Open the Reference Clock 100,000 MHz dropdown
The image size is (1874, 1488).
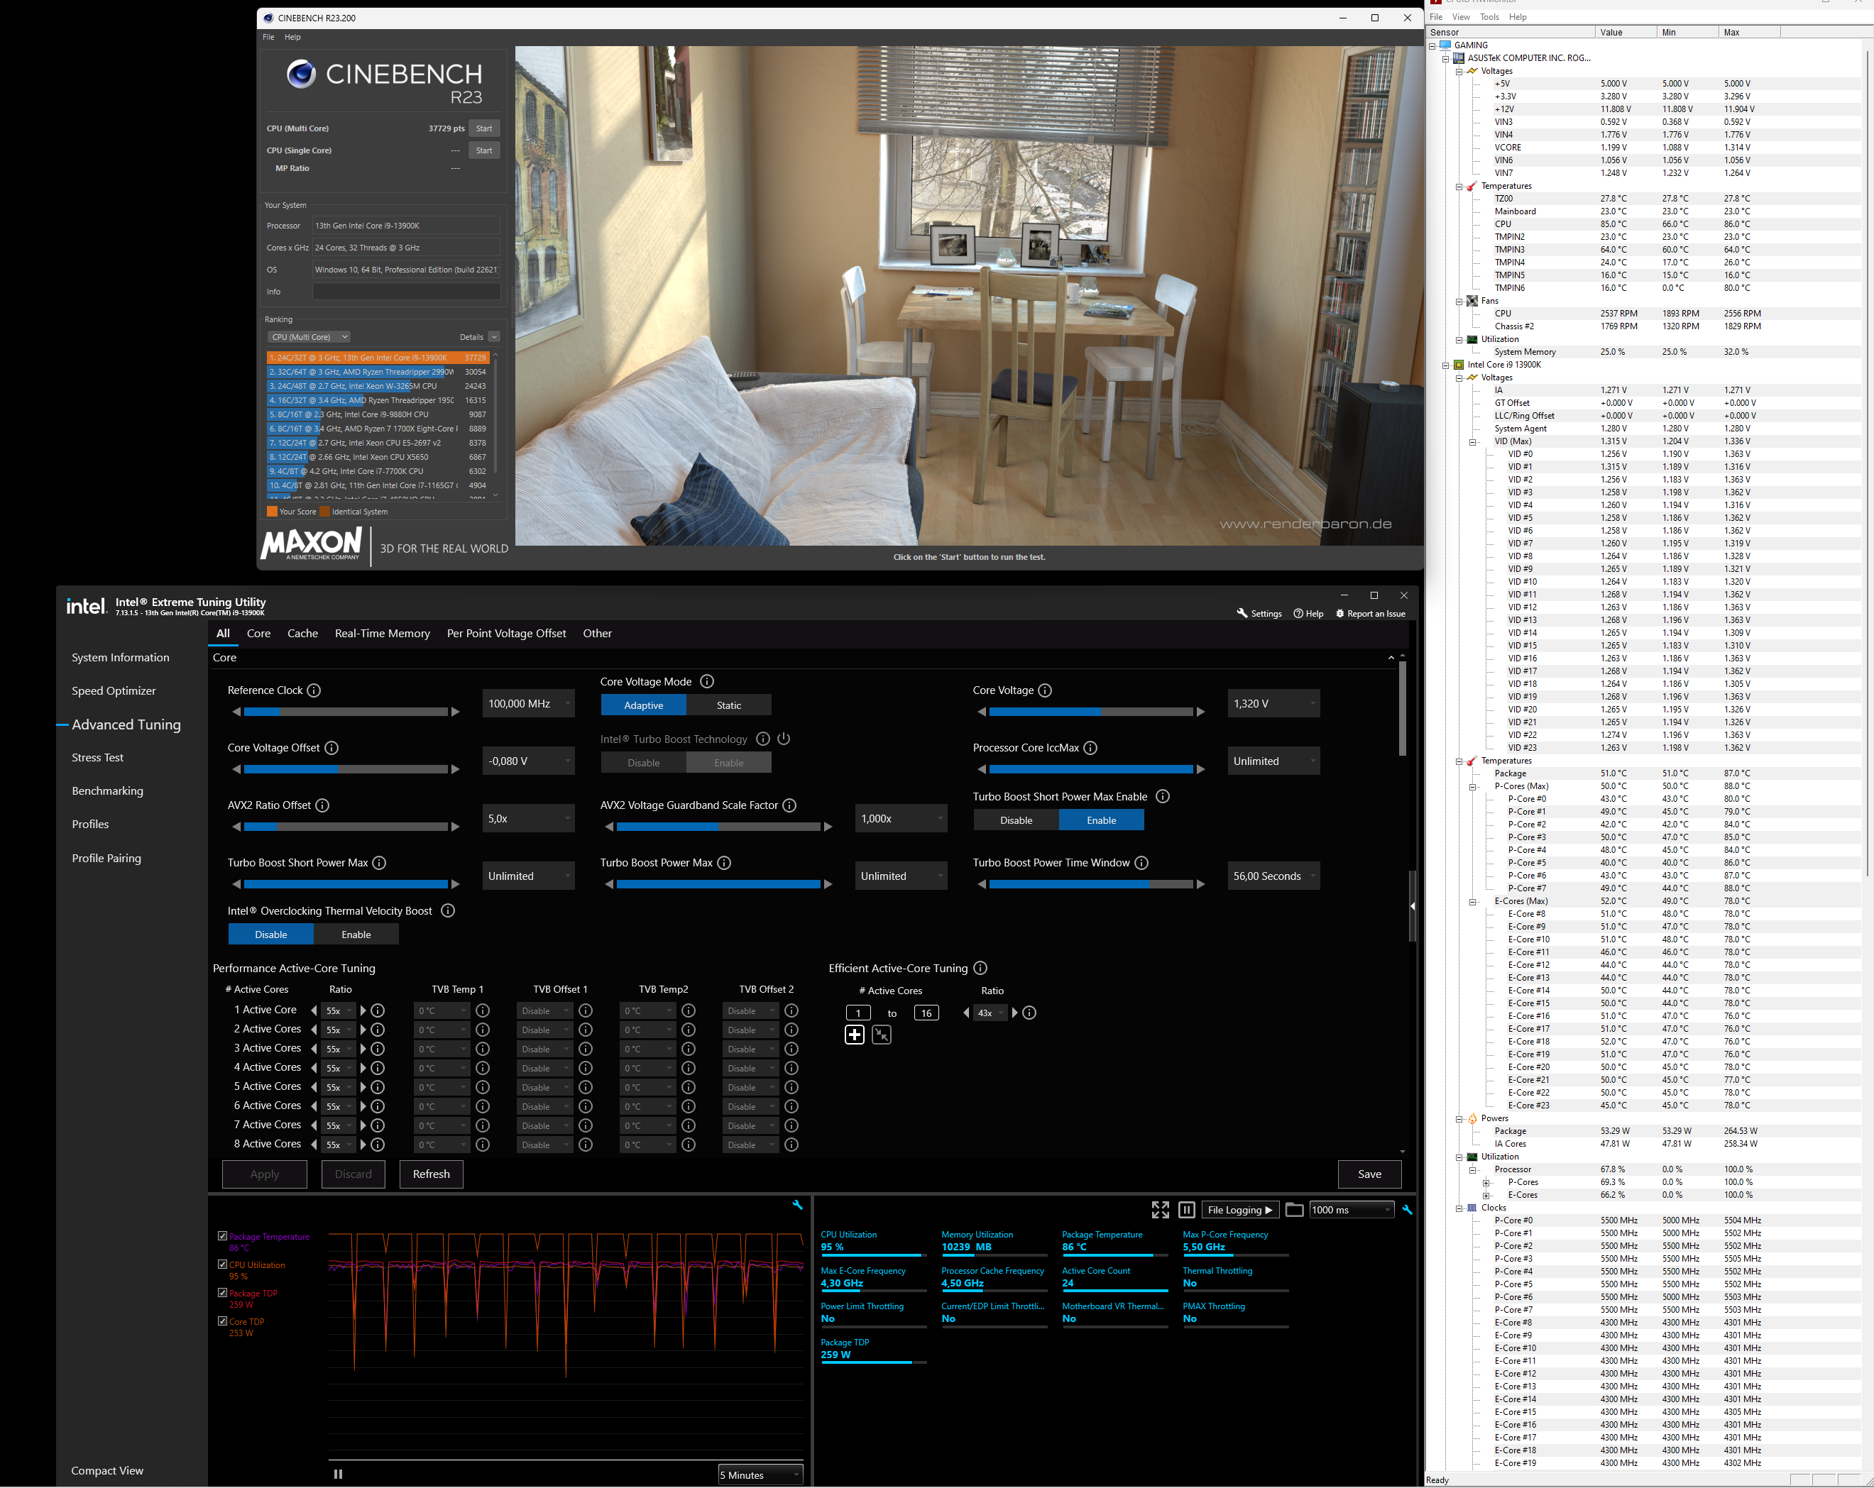(528, 704)
